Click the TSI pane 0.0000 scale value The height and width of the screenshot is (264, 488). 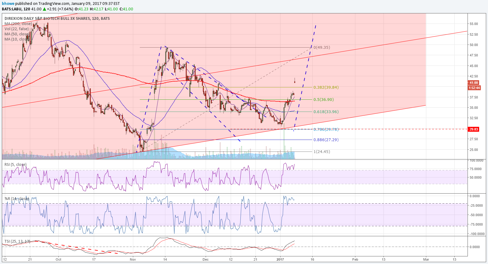(x=475, y=247)
